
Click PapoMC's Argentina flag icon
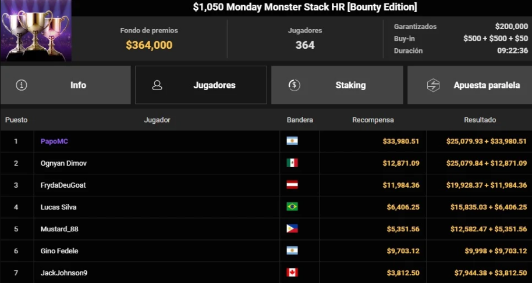click(292, 141)
